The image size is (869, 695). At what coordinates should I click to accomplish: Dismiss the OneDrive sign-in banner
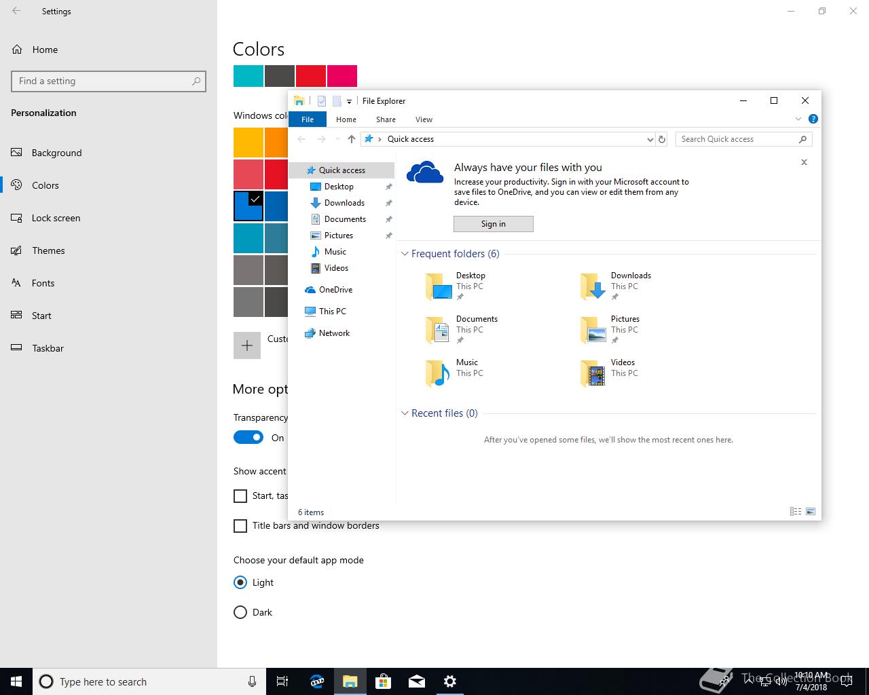[x=804, y=162]
